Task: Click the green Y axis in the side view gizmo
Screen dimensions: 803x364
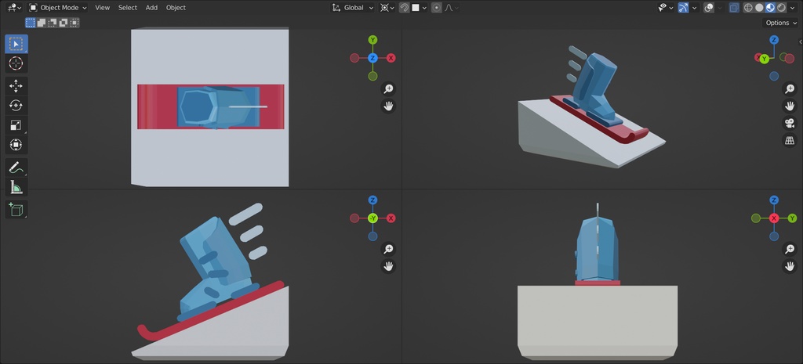Action: coord(792,218)
